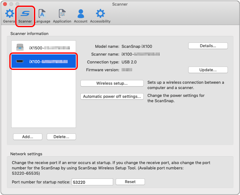Click Delete... to remove scanner
The height and width of the screenshot is (195, 240).
61,137
